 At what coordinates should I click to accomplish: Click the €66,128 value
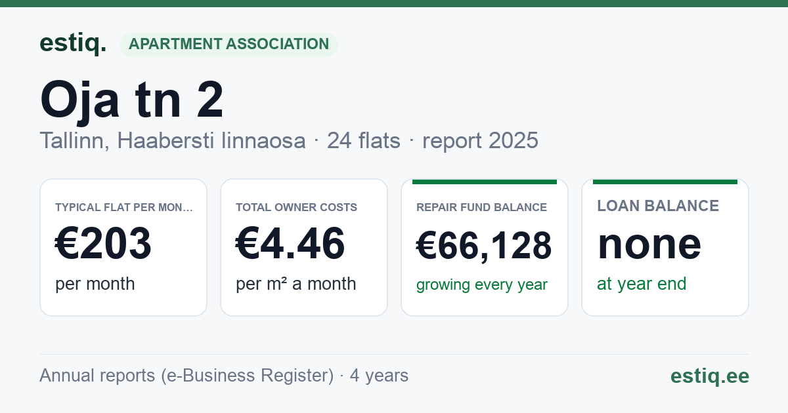click(x=484, y=246)
